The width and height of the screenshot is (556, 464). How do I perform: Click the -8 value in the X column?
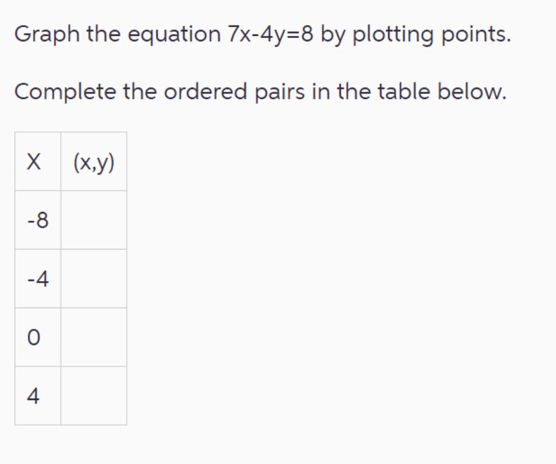[38, 220]
